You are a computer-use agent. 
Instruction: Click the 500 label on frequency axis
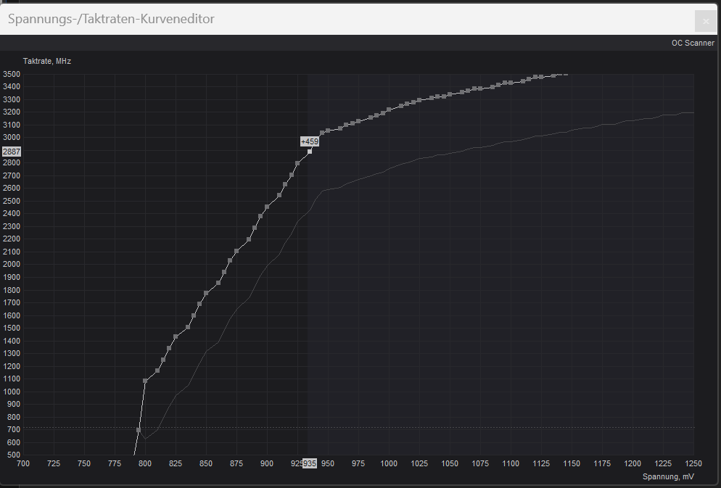(x=14, y=455)
